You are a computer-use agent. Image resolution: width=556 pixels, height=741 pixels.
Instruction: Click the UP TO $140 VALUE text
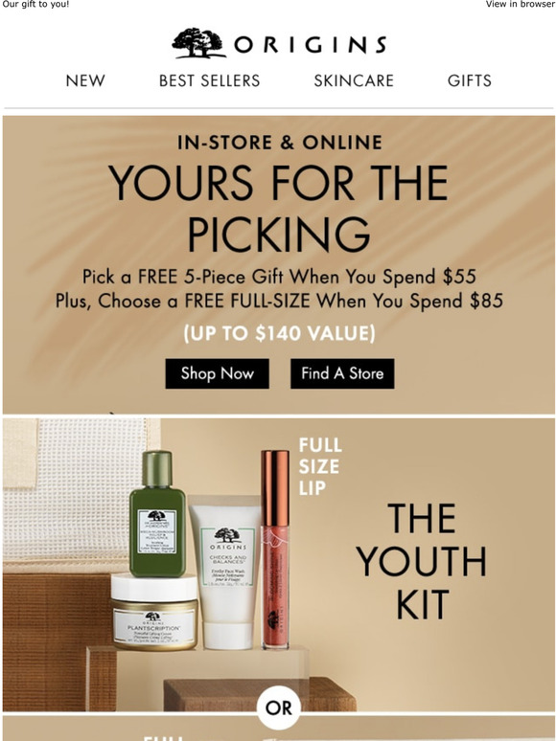279,333
